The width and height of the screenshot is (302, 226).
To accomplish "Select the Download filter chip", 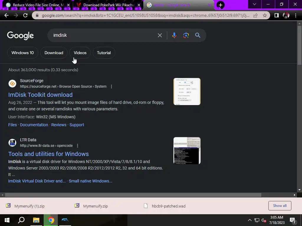I will click(x=54, y=53).
